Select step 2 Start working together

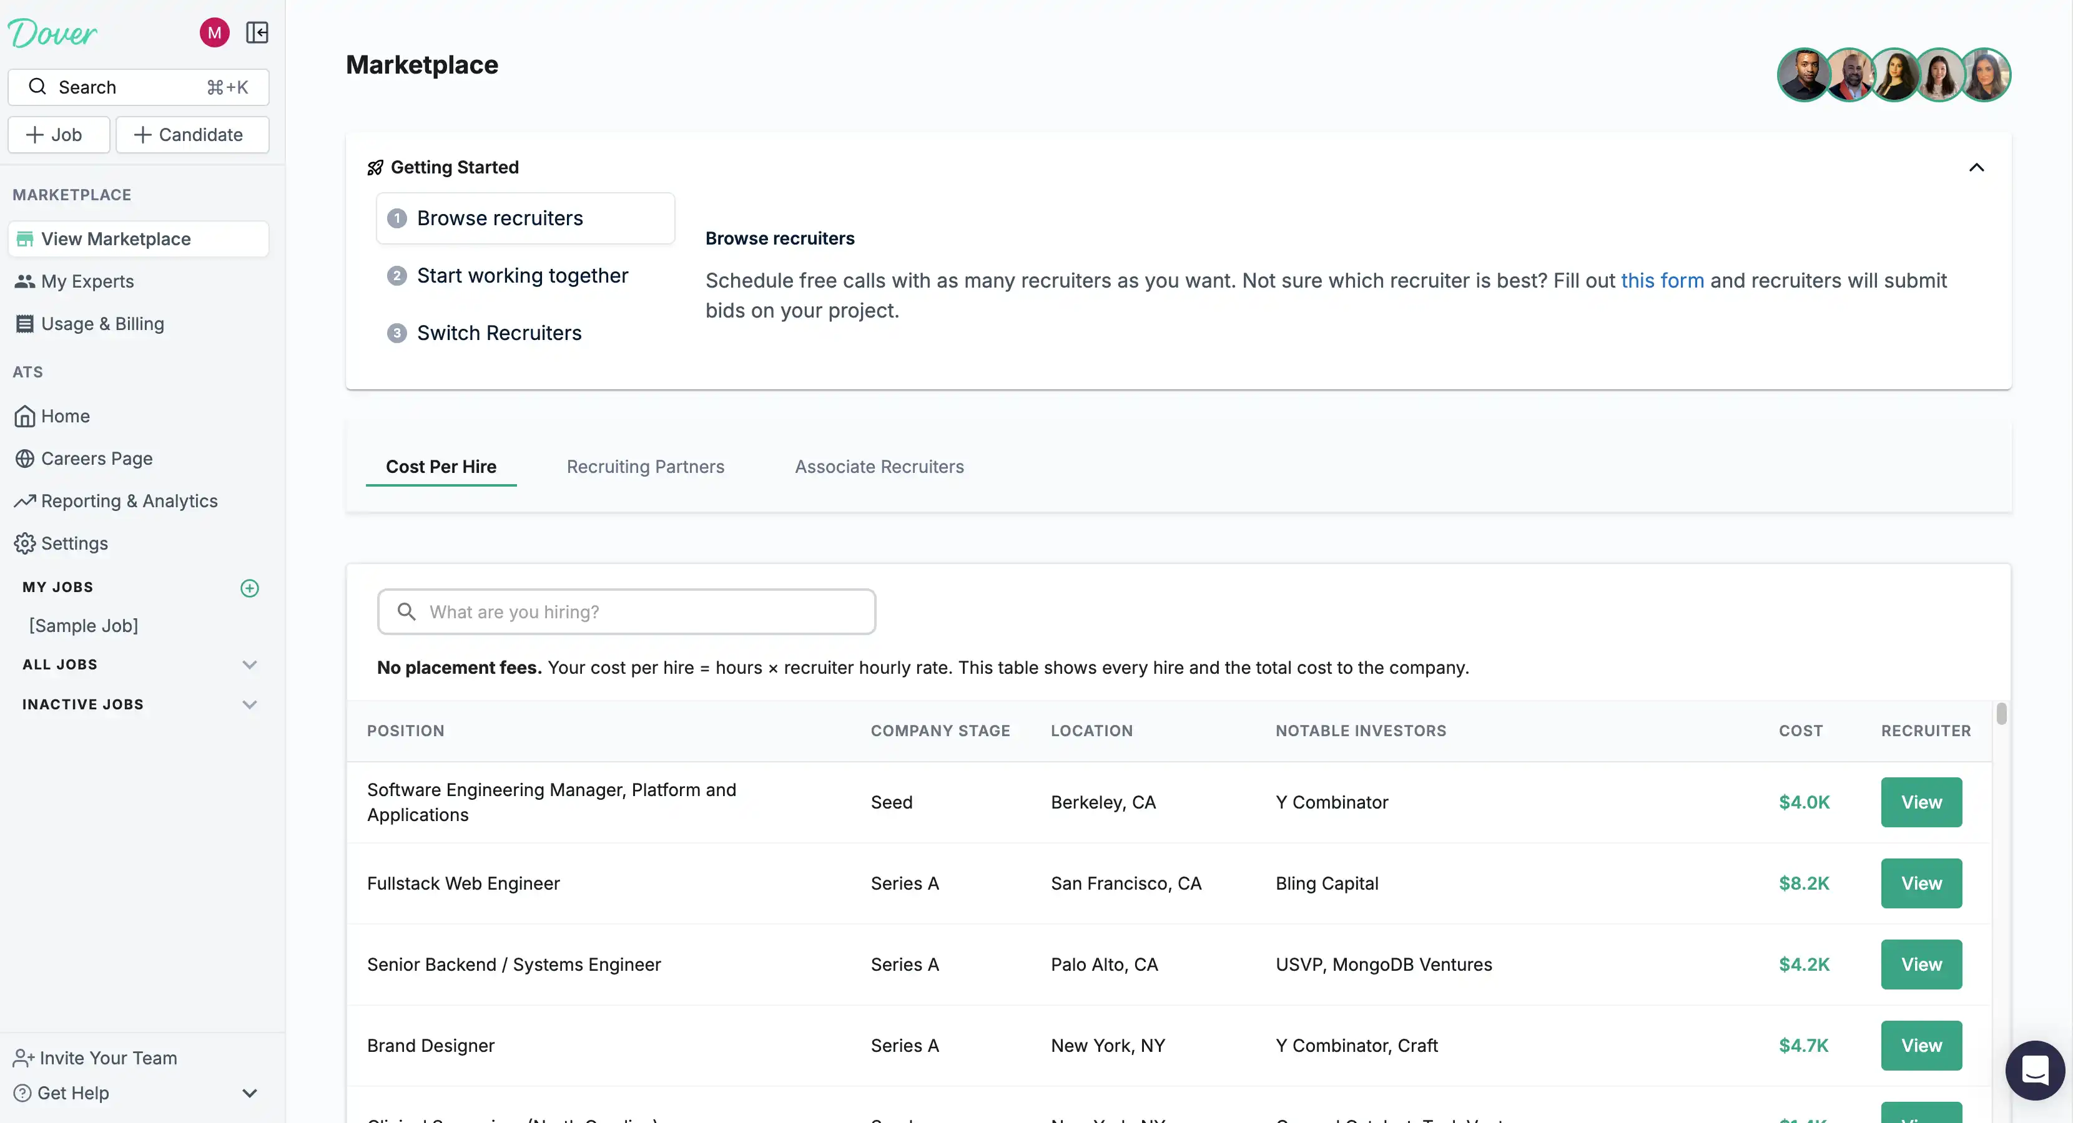pos(521,276)
